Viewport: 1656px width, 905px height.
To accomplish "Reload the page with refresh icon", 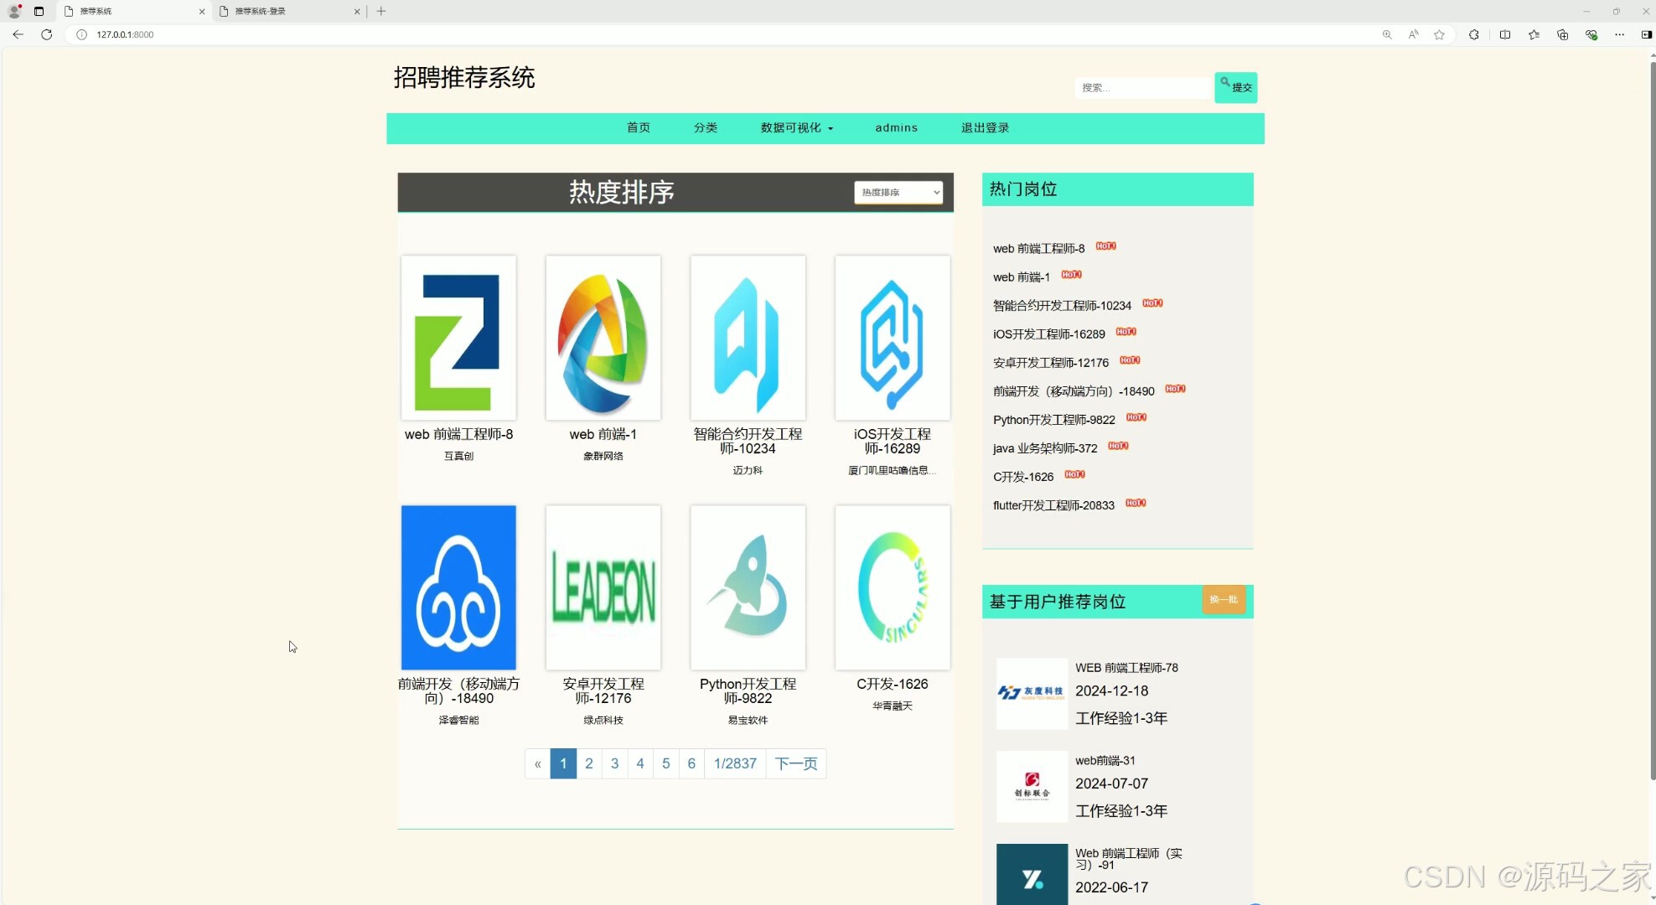I will (47, 34).
